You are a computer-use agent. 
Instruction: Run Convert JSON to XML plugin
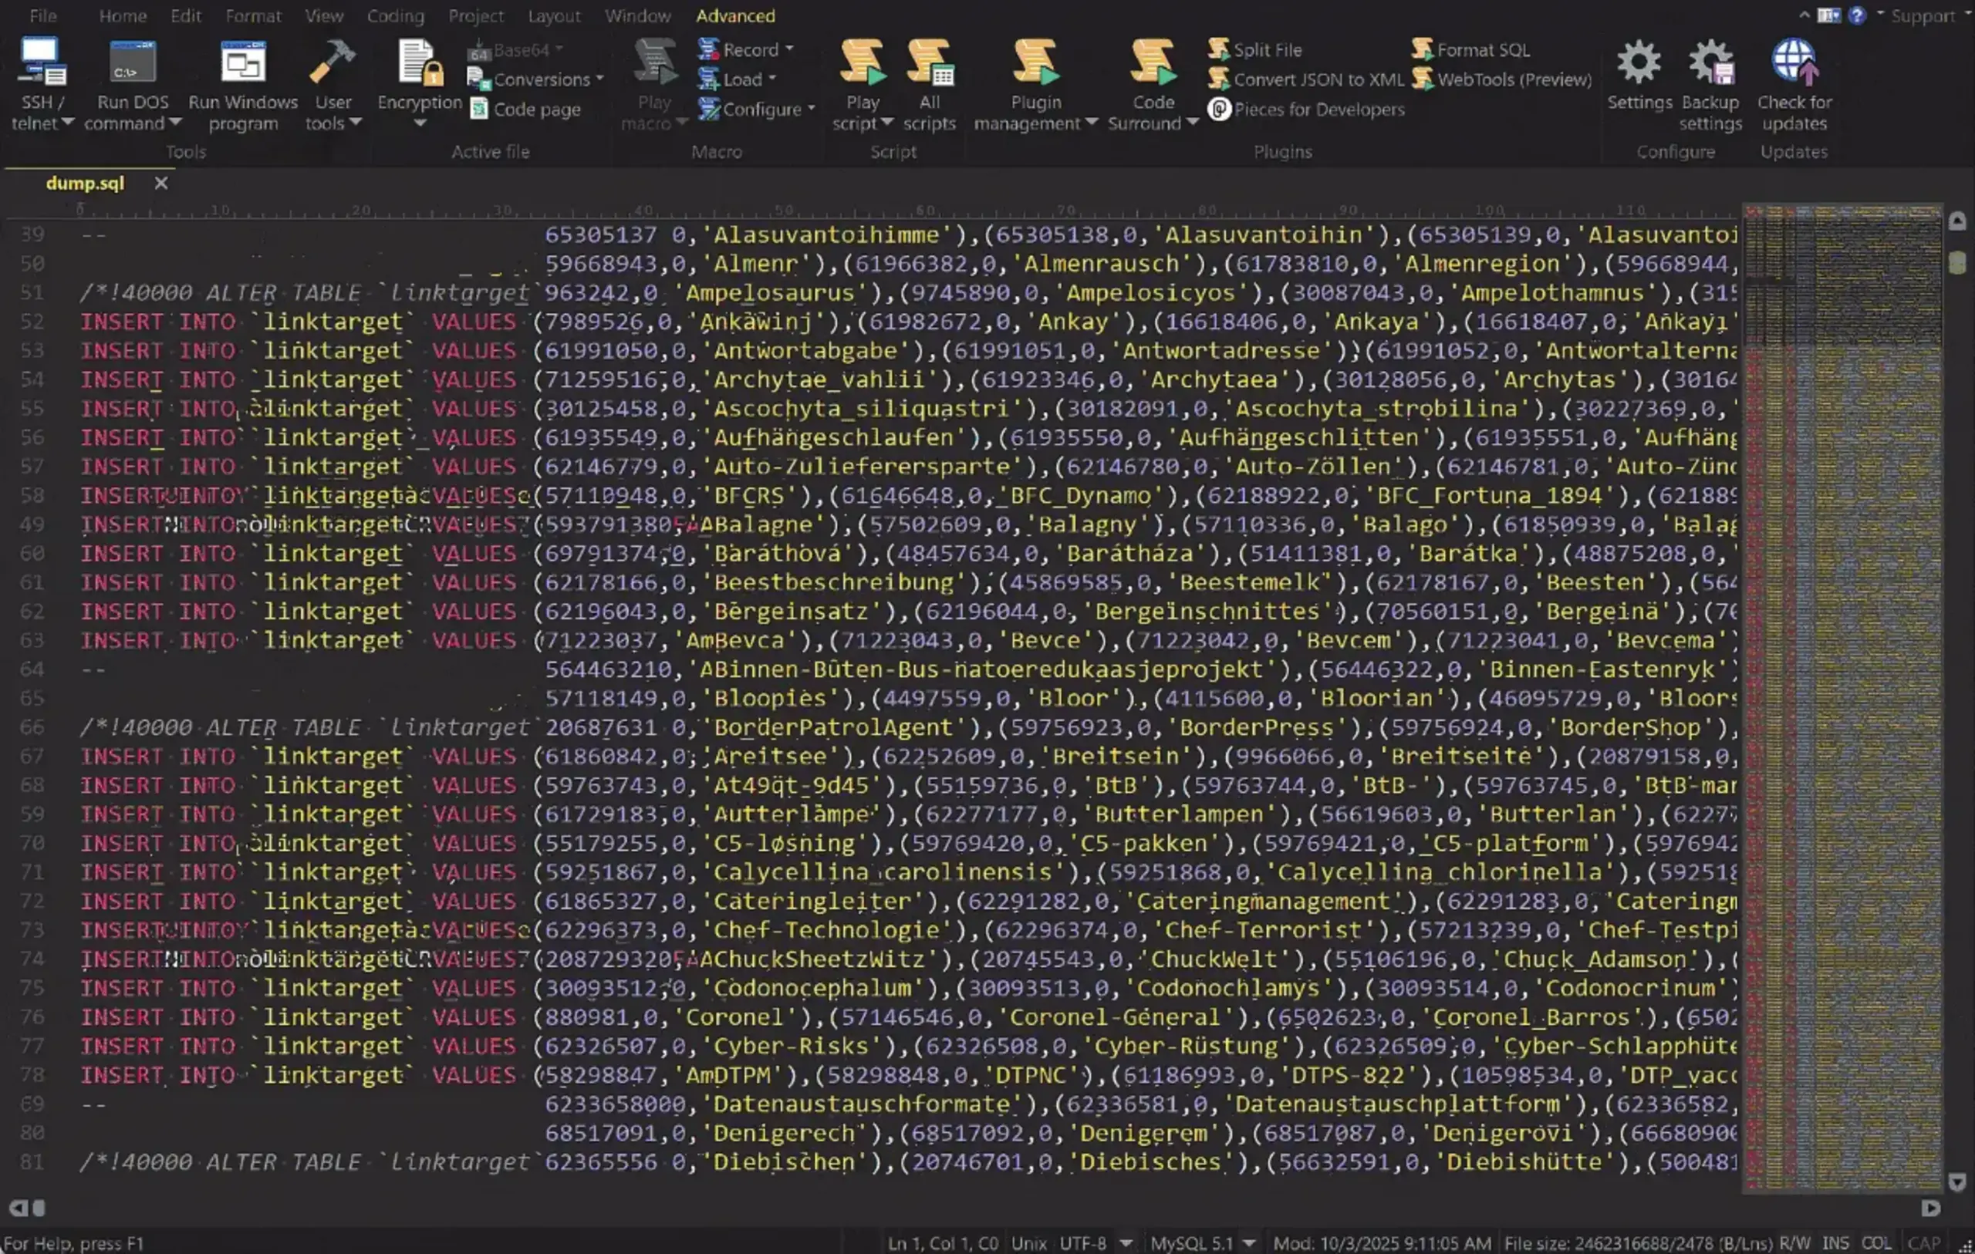pos(1305,79)
